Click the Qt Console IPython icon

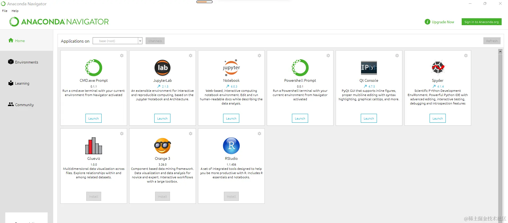[369, 68]
